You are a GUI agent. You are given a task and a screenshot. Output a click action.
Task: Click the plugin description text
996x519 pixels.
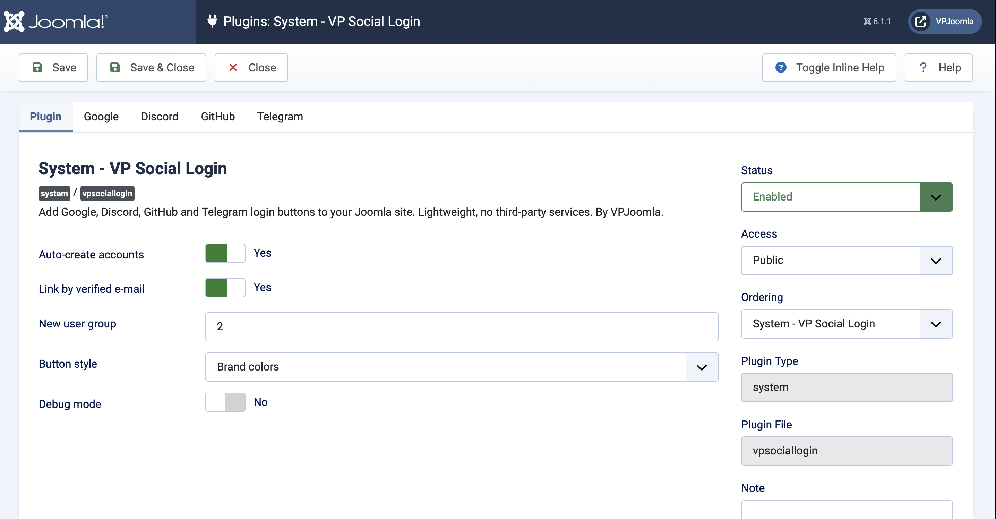click(x=351, y=212)
